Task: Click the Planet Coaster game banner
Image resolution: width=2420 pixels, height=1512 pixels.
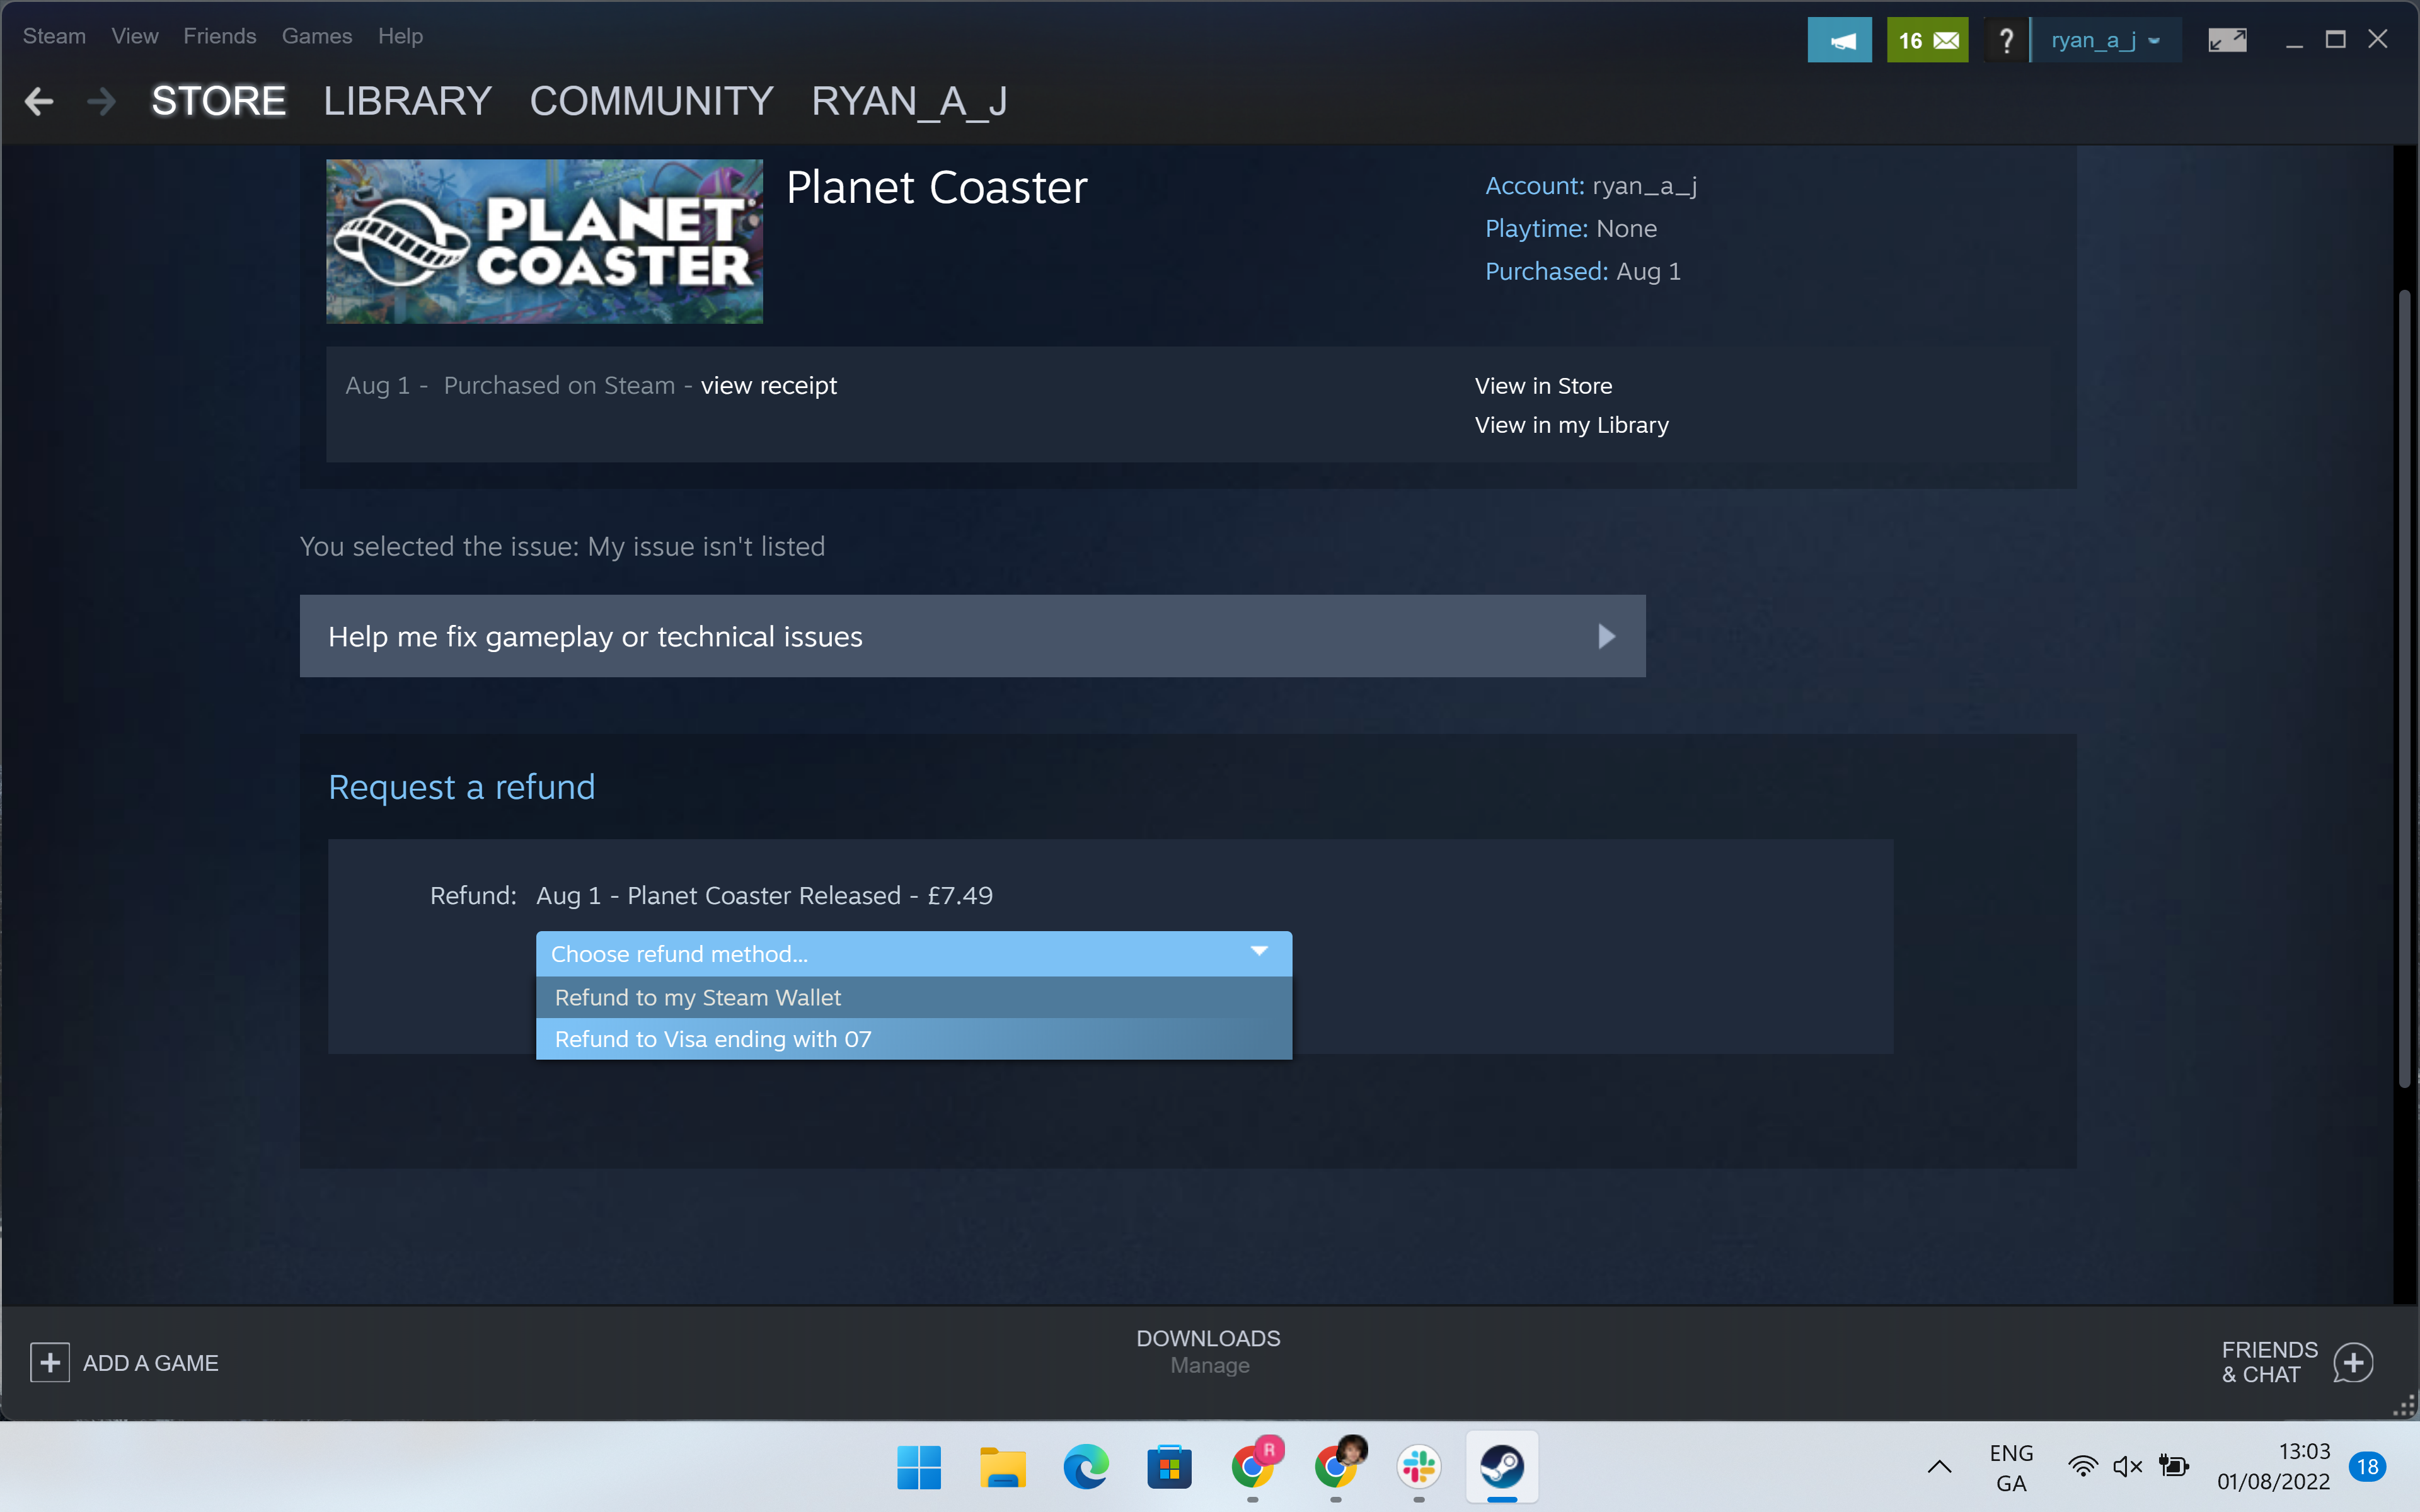Action: click(x=544, y=241)
